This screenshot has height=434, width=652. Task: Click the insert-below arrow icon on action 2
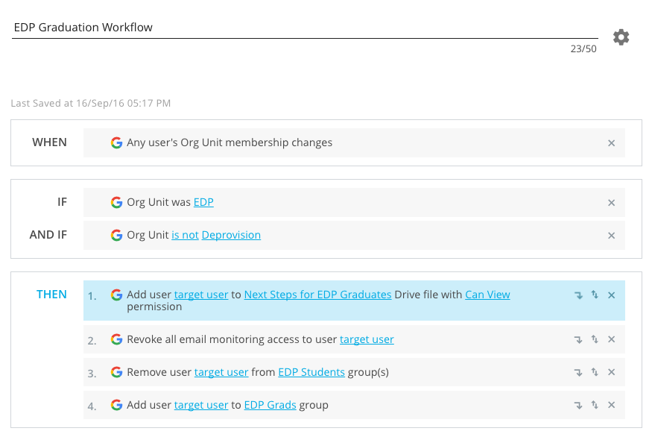578,340
